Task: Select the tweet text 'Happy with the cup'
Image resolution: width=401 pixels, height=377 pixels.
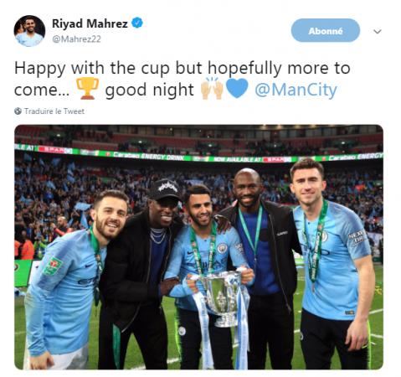Action: (x=92, y=69)
